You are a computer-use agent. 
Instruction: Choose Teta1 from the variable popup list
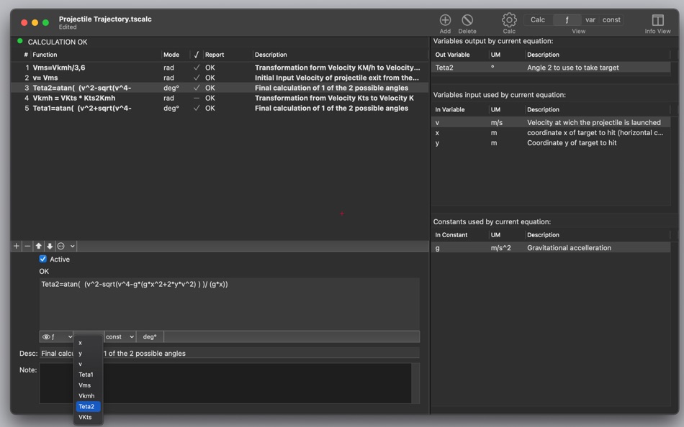pyautogui.click(x=86, y=375)
